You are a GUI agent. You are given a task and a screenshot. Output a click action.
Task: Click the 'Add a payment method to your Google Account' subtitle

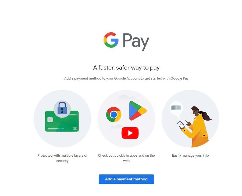click(126, 78)
